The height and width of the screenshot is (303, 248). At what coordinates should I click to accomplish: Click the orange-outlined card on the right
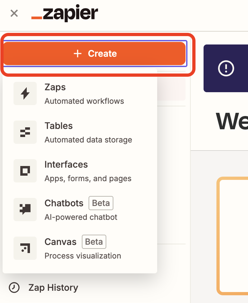click(x=233, y=235)
